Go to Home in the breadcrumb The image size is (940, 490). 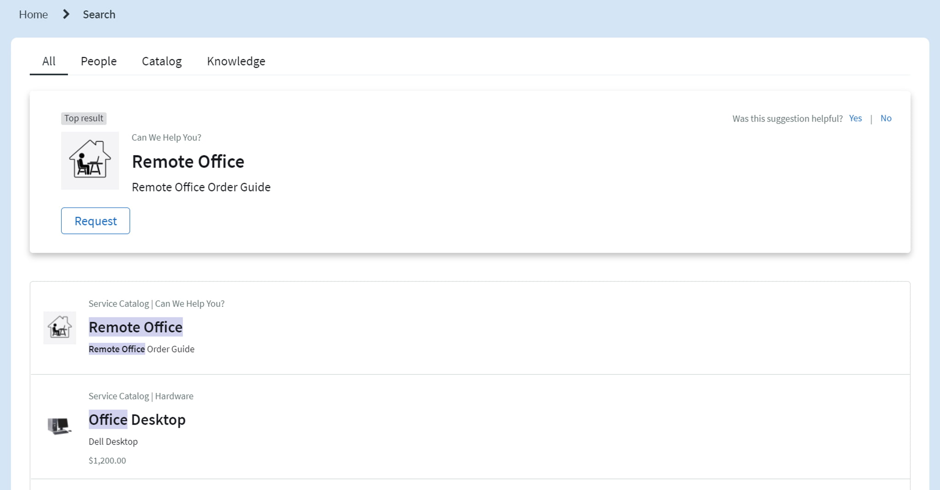tap(33, 14)
